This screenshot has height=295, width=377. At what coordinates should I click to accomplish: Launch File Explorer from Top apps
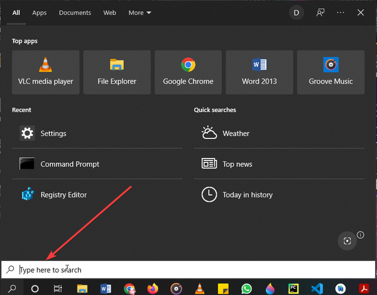pos(117,72)
